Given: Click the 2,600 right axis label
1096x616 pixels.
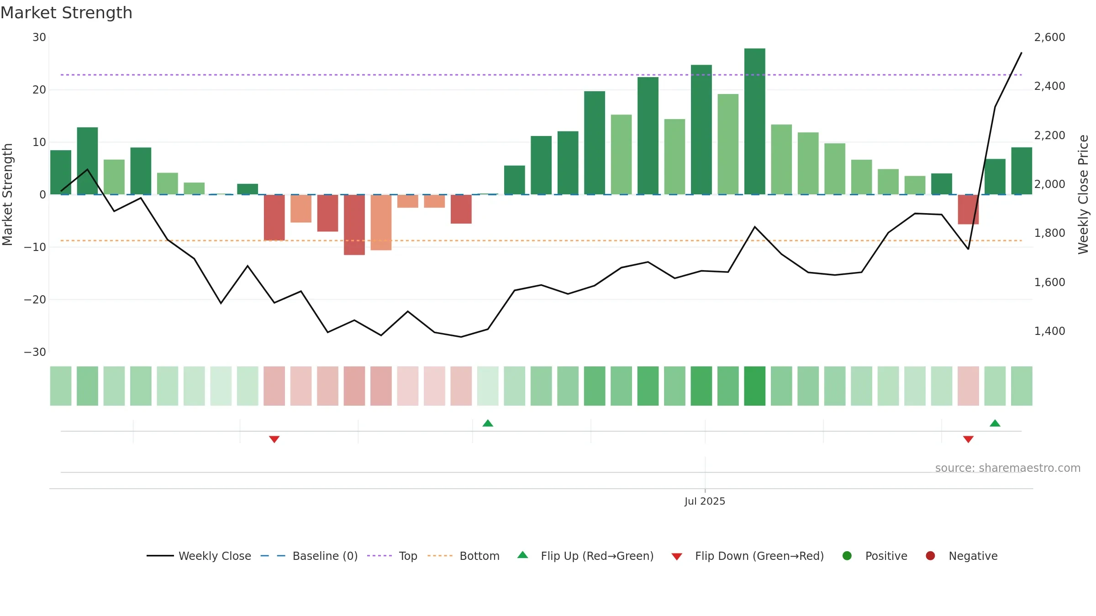Looking at the screenshot, I should 1049,37.
